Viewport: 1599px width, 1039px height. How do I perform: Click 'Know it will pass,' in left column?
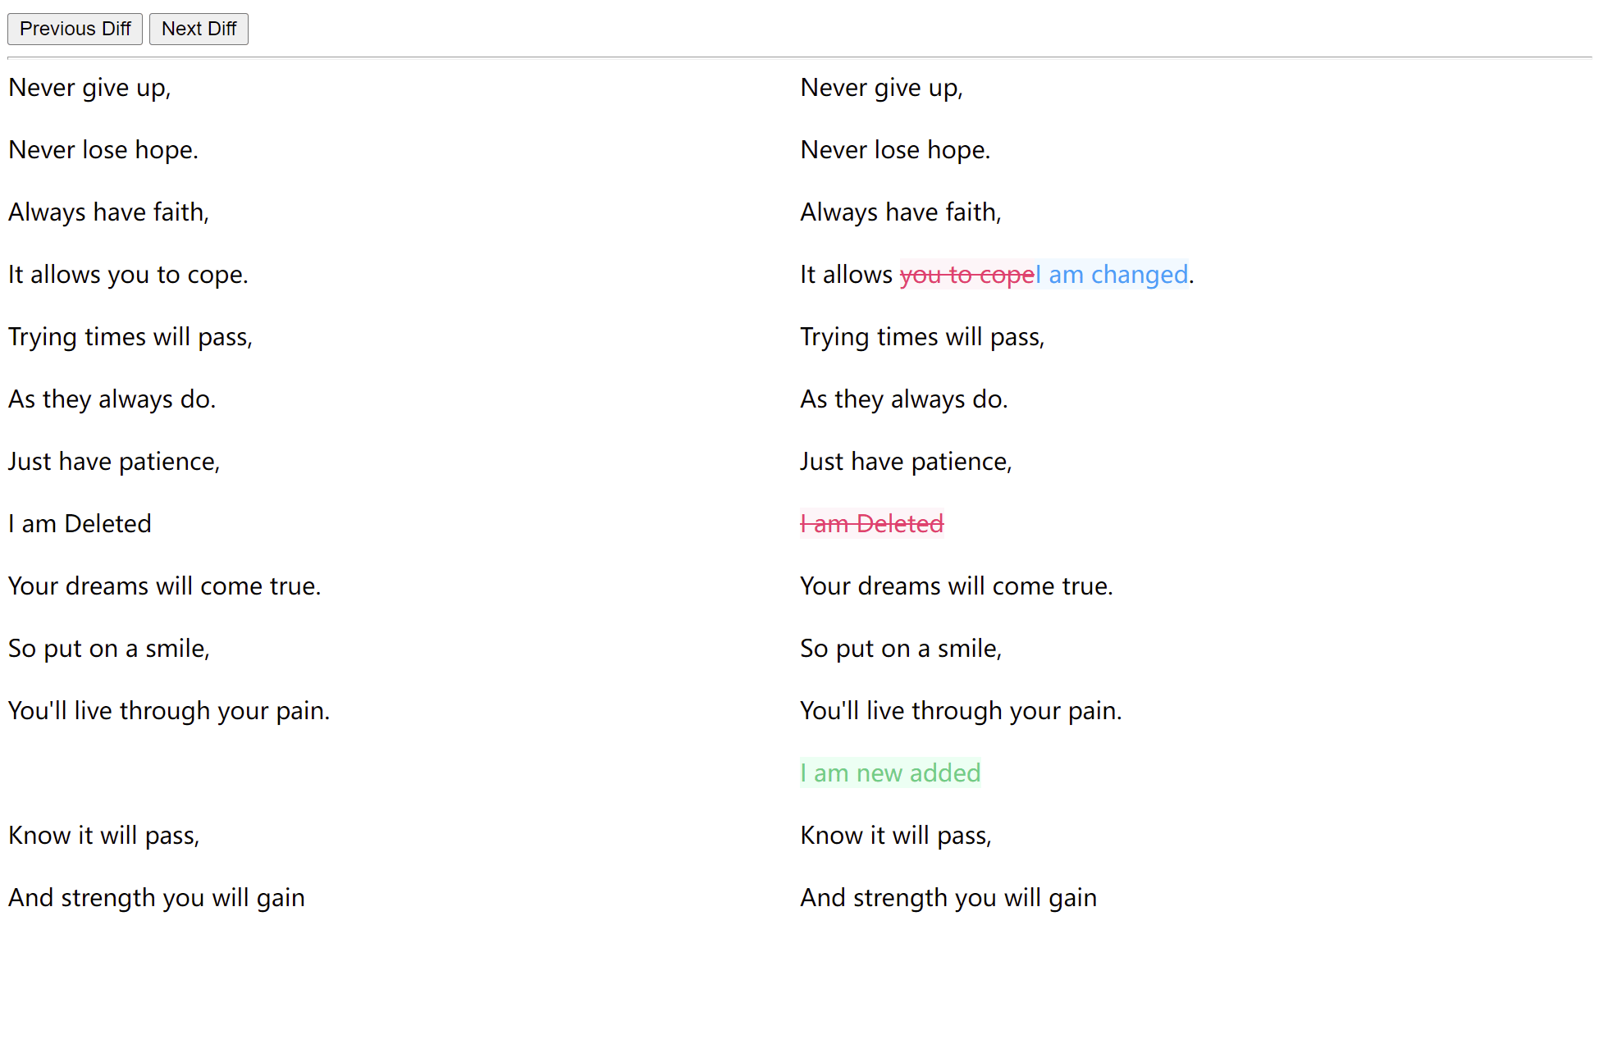(x=103, y=835)
